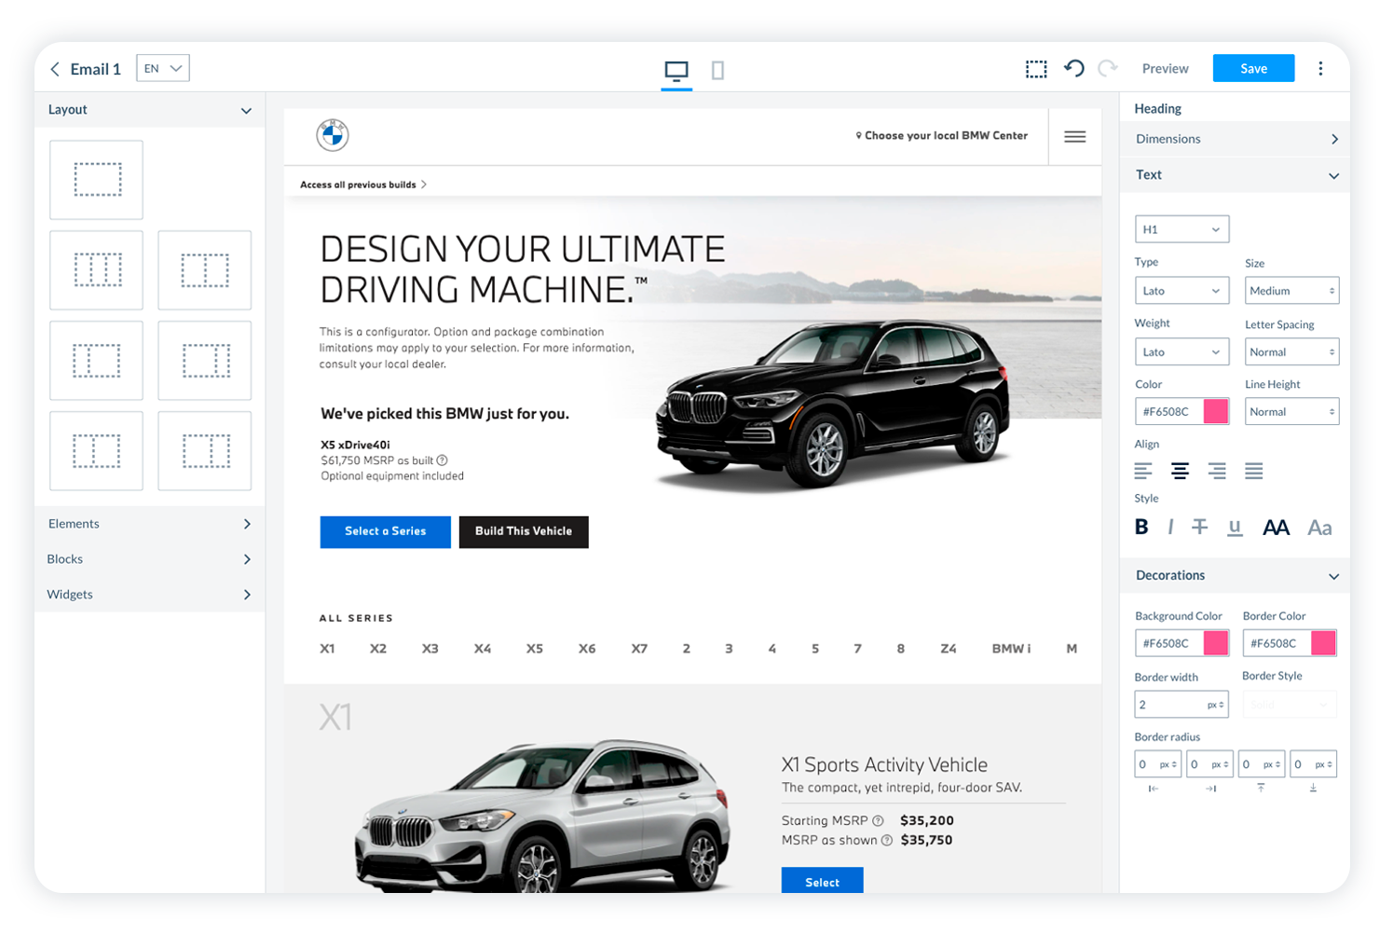Open the Weight dropdown
Image resolution: width=1393 pixels, height=934 pixels.
pos(1181,352)
